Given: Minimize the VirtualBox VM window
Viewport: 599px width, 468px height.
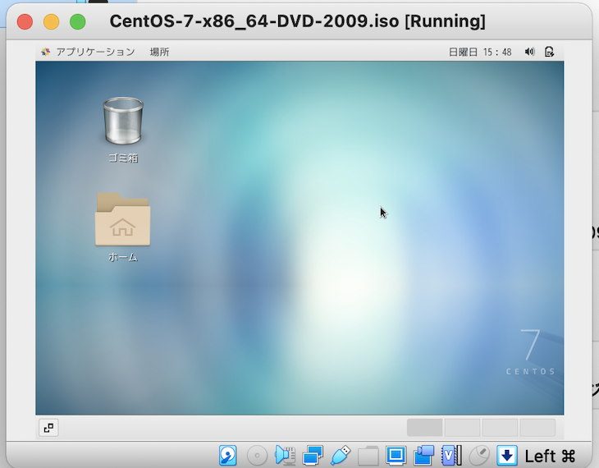Looking at the screenshot, I should (51, 21).
